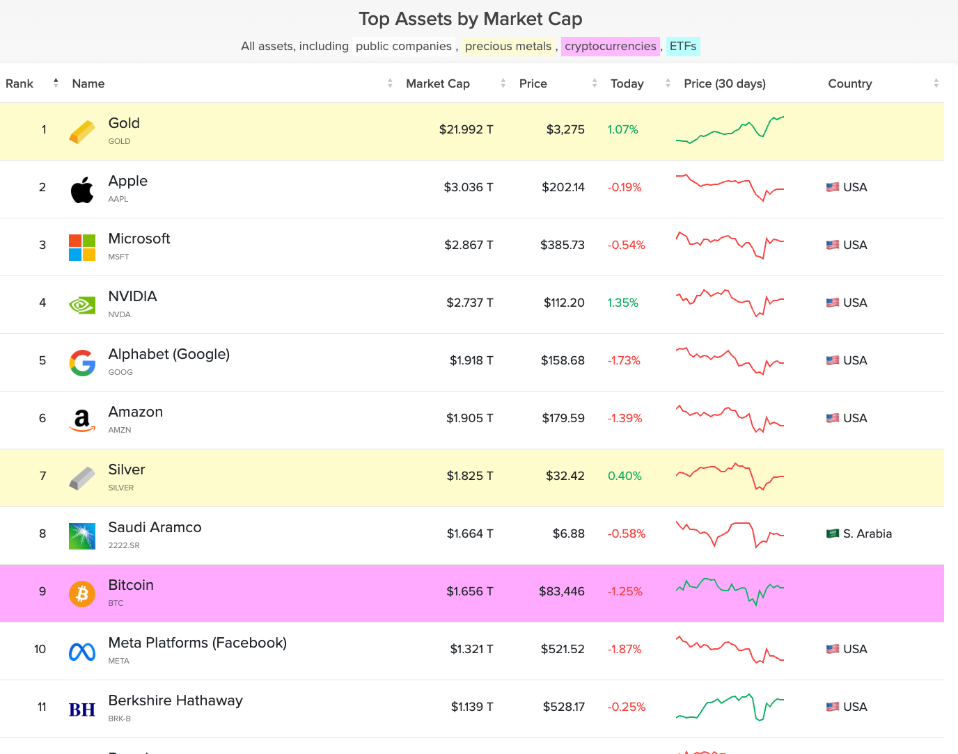Viewport: 958px width, 754px height.
Task: Click the BRK-B ticker symbol
Action: click(120, 719)
